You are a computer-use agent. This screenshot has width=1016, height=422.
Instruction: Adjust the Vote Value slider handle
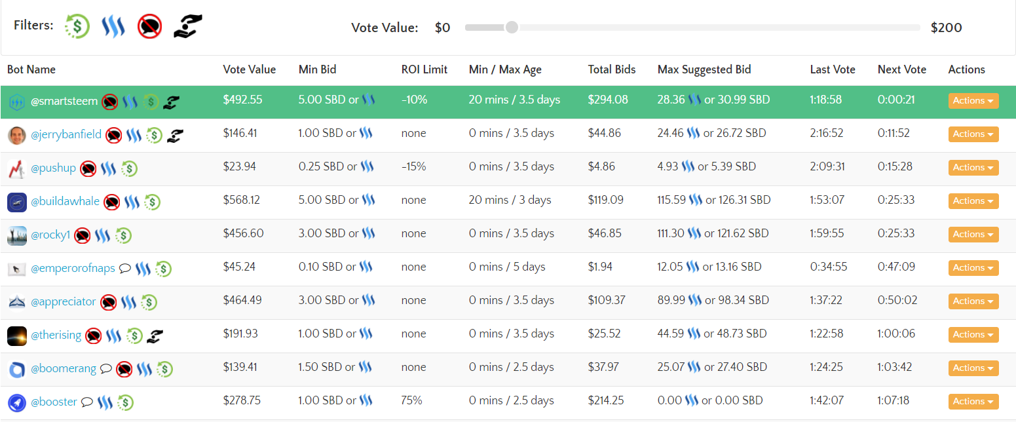[x=512, y=28]
